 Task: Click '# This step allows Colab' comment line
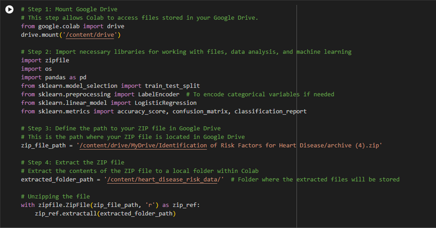140,18
